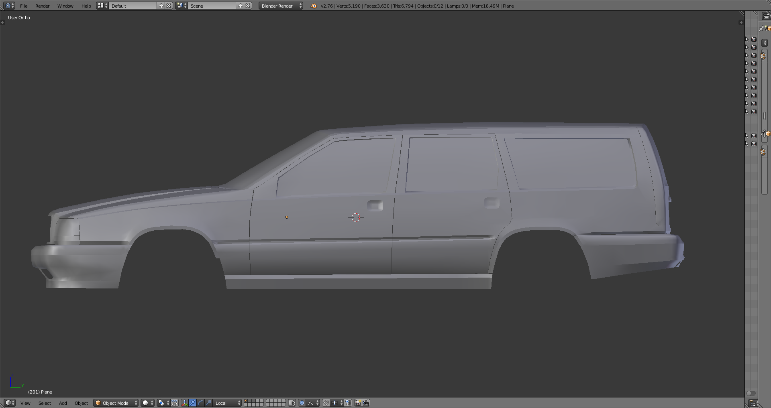Toggle the pin icon in Properties header
This screenshot has height=408, width=771.
point(761,28)
